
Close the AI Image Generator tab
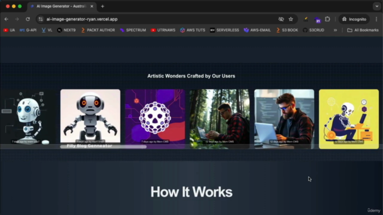(x=92, y=7)
